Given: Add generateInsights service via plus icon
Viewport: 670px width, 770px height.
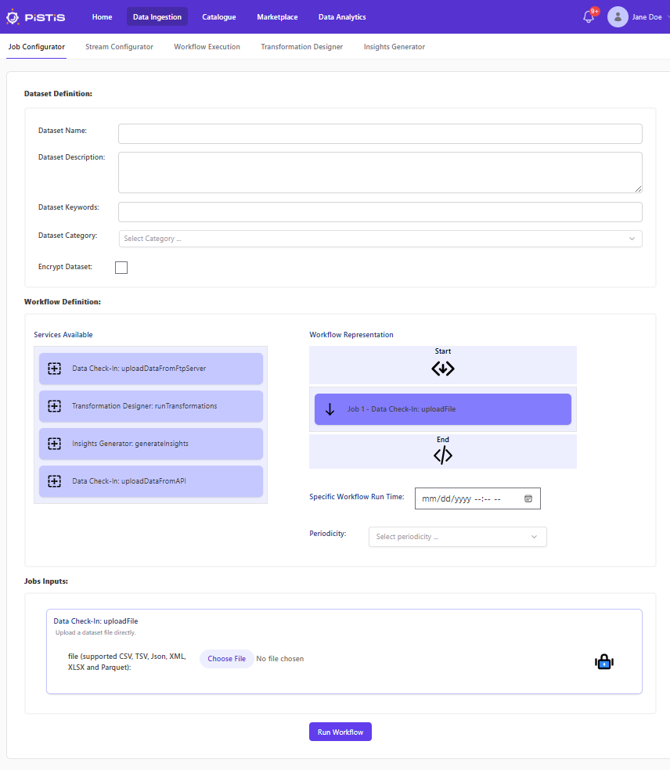Looking at the screenshot, I should 54,444.
